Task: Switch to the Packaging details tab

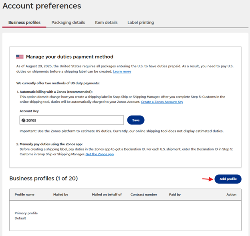Action: click(68, 22)
